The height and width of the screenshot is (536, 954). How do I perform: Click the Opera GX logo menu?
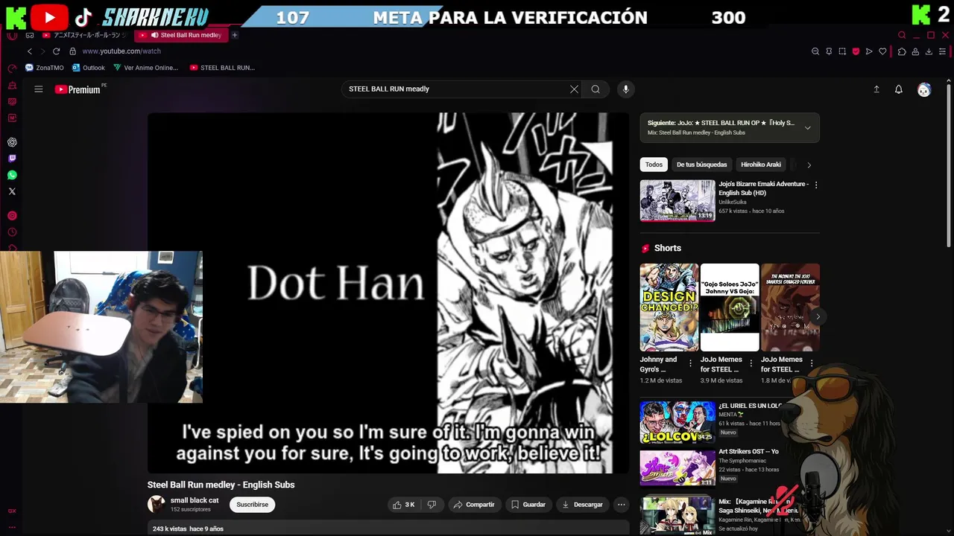pos(12,35)
